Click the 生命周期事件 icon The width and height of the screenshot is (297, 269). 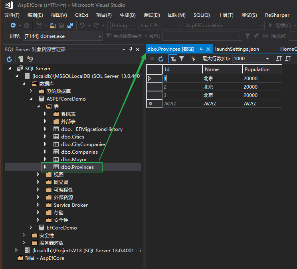(108, 36)
